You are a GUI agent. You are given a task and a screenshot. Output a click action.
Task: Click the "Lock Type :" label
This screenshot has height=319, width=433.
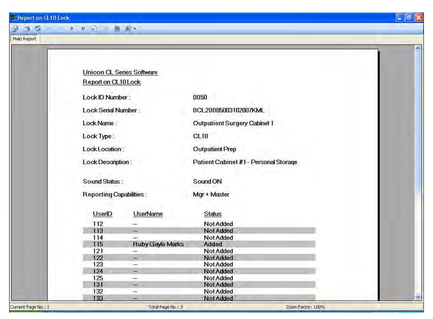tap(98, 136)
